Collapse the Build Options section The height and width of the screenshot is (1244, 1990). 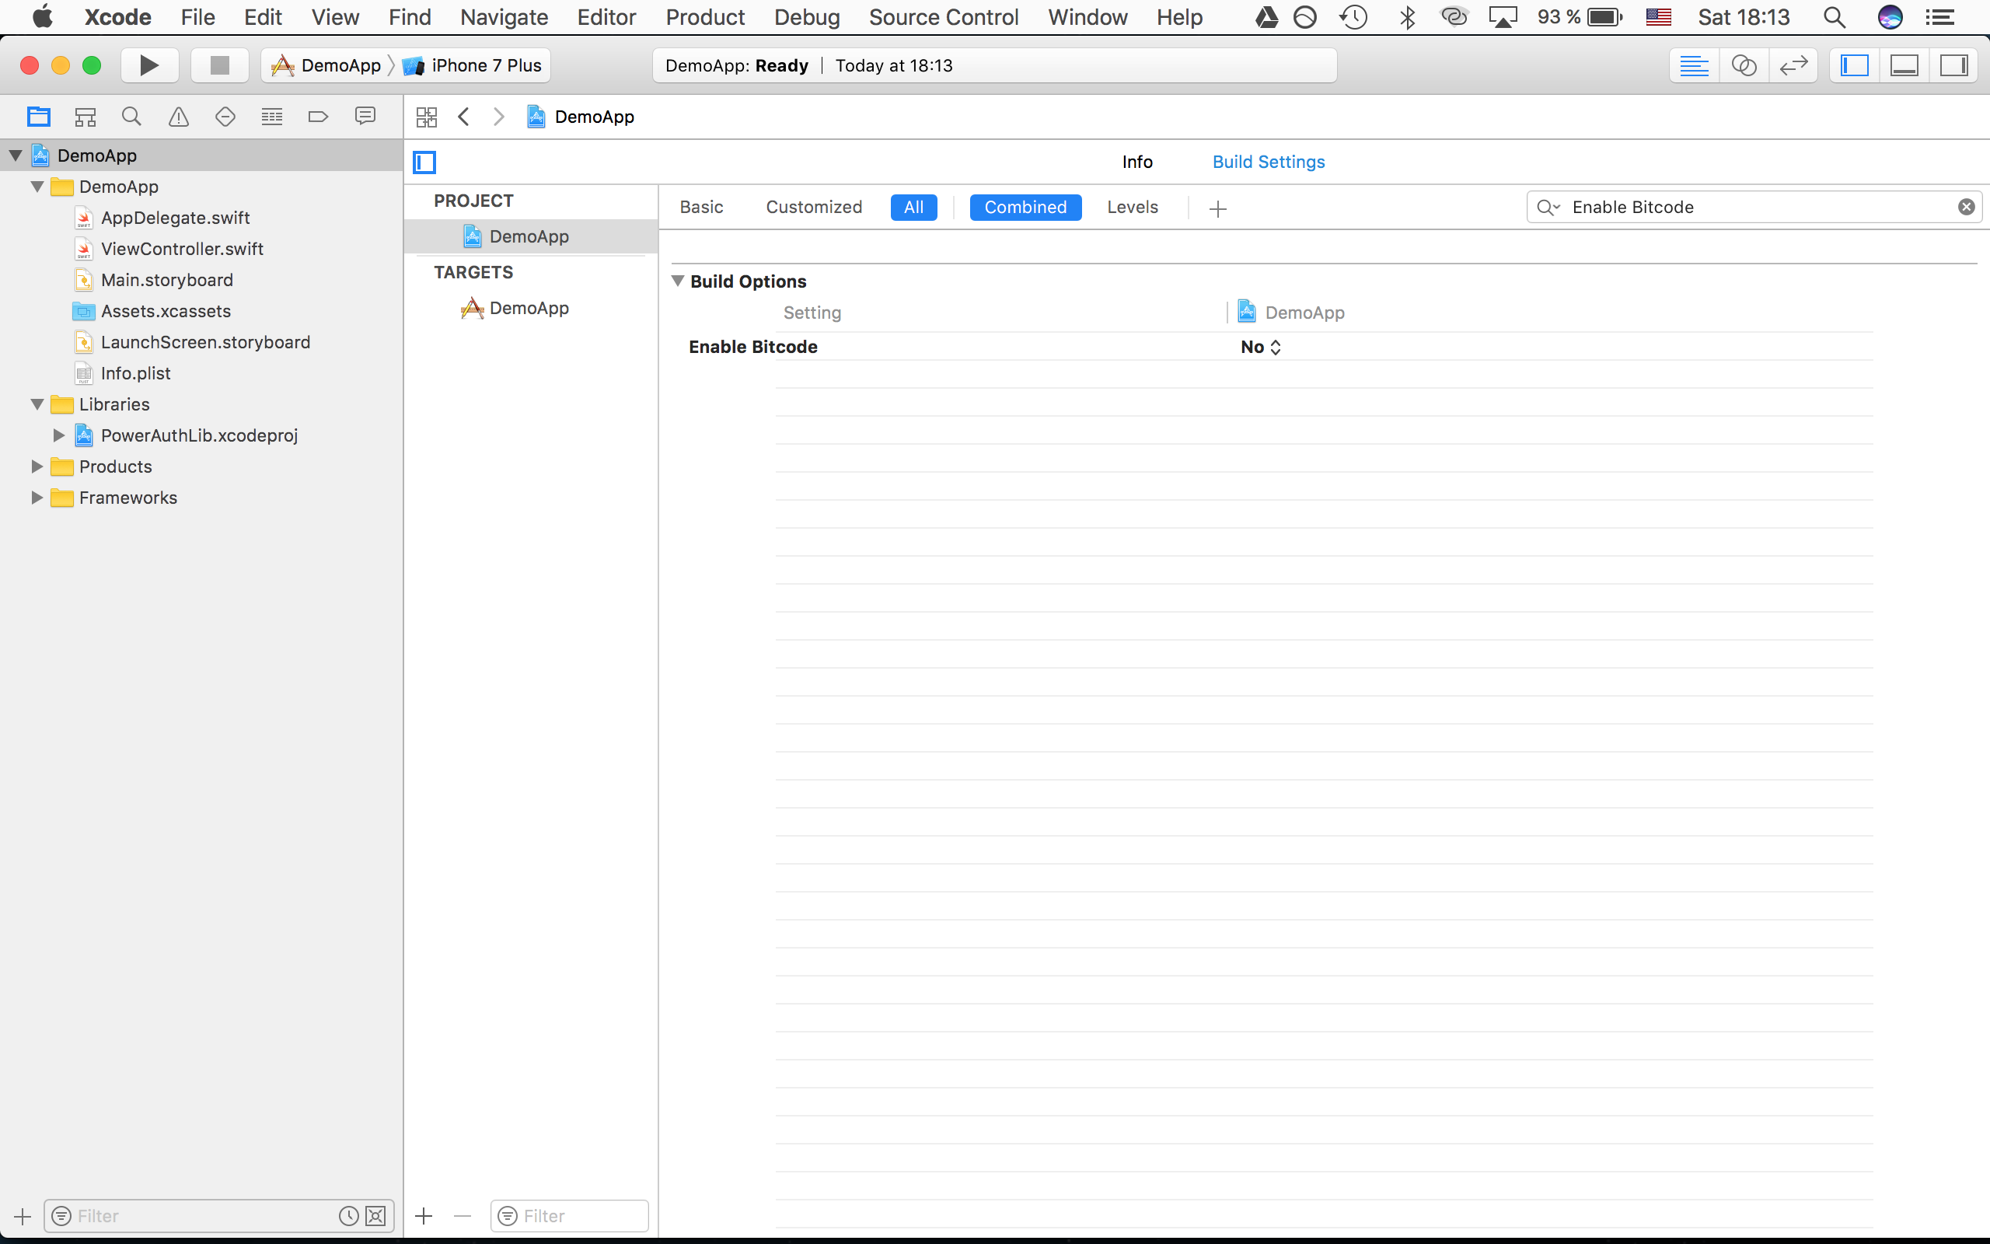(x=678, y=281)
